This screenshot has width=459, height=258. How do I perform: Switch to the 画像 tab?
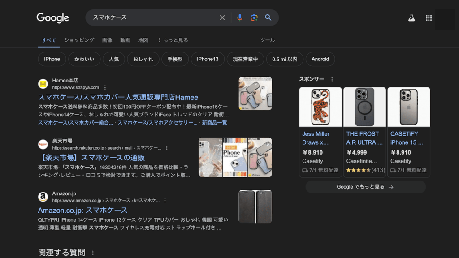tap(107, 40)
